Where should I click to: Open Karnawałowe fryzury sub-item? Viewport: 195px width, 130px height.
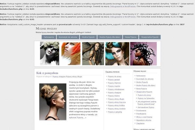146,107
